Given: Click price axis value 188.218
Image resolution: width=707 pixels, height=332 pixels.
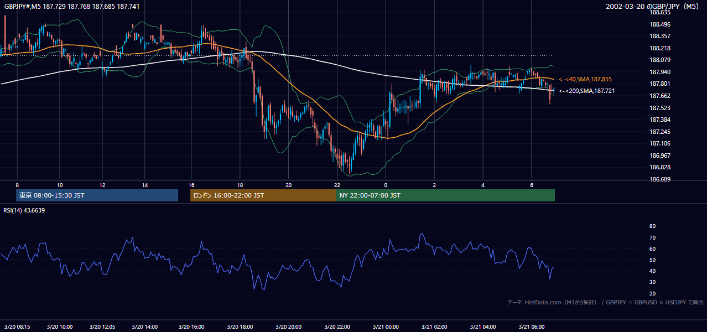Looking at the screenshot, I should (x=659, y=48).
